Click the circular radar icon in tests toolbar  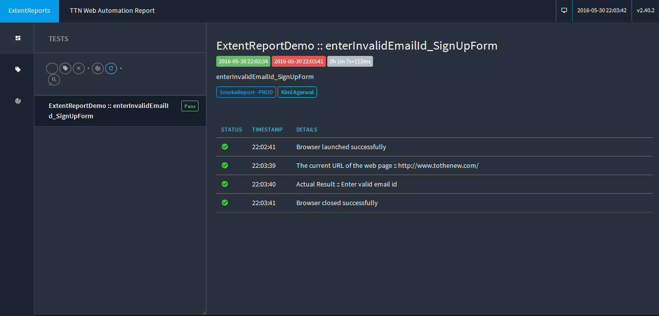coord(98,69)
